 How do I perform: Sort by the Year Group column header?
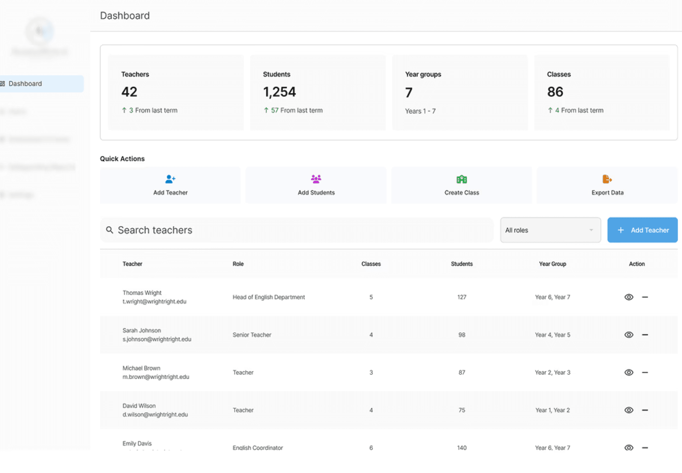tap(552, 264)
